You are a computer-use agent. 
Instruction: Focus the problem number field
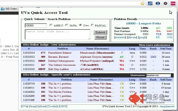[x=36, y=26]
